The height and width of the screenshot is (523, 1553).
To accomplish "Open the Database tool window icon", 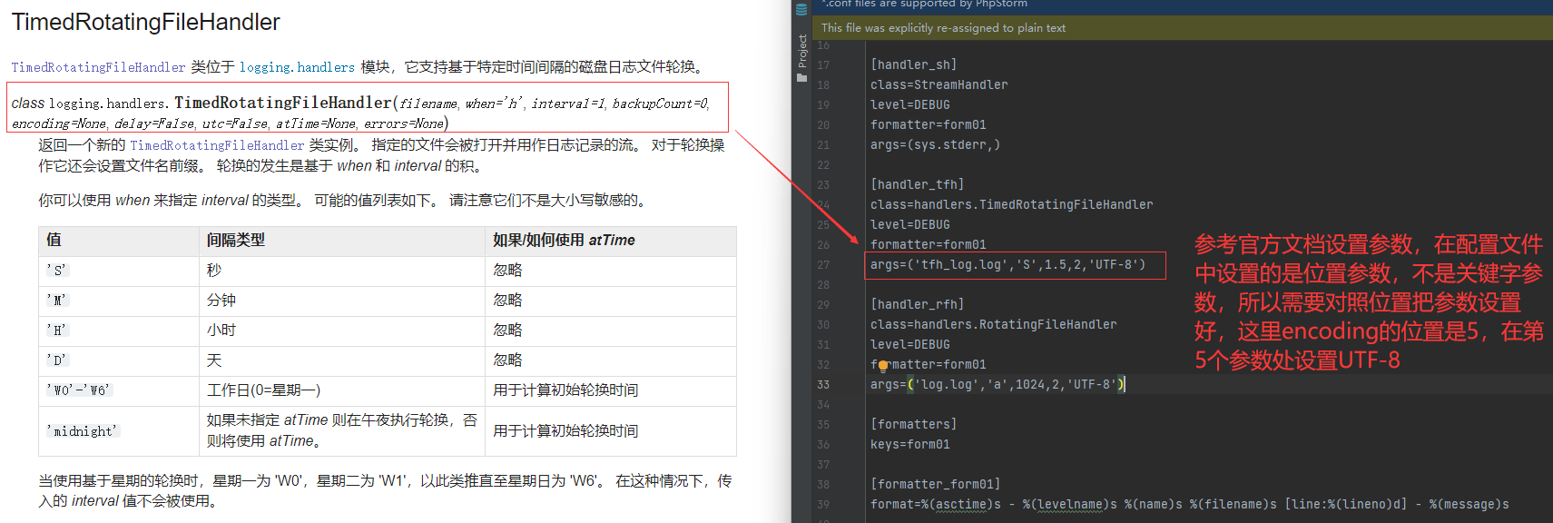I will pyautogui.click(x=801, y=10).
